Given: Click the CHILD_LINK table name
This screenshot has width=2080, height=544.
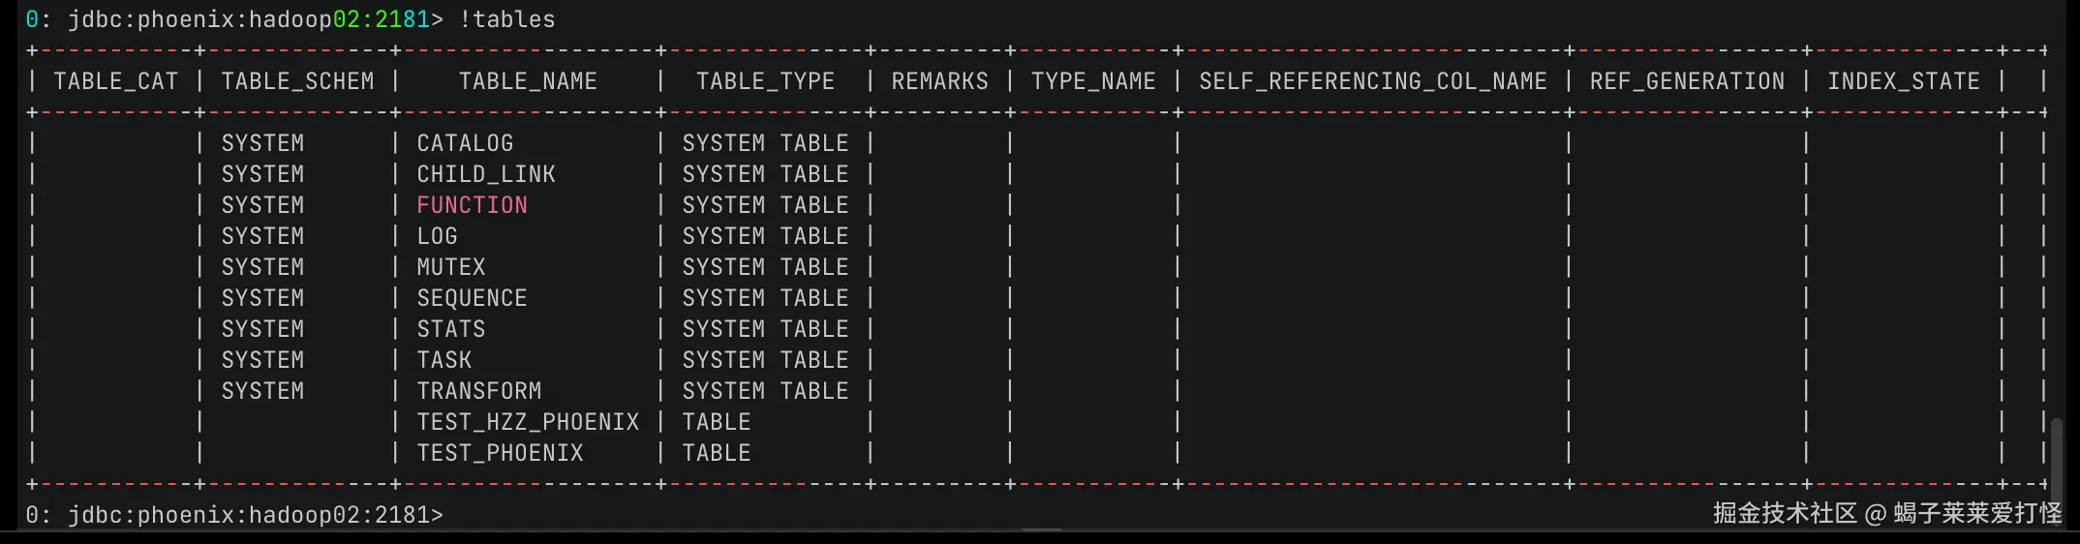Looking at the screenshot, I should point(486,174).
